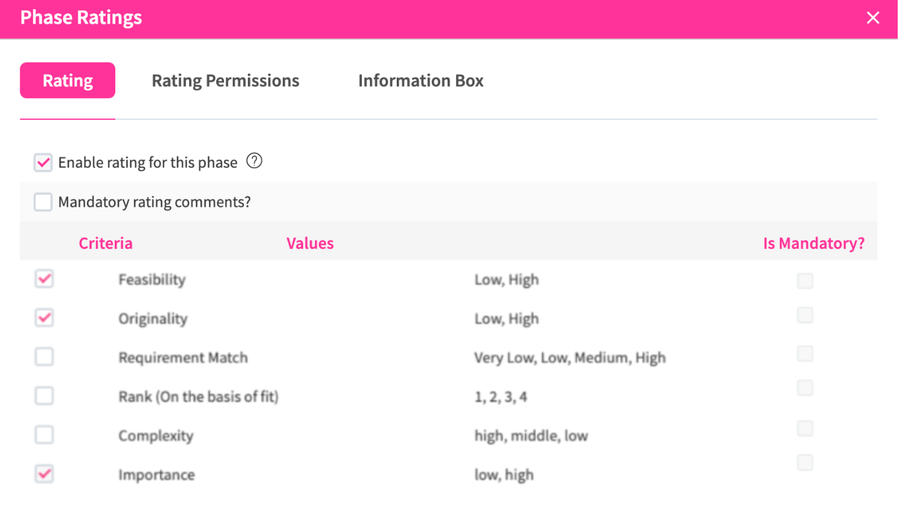Mark Originality as mandatory

tap(805, 315)
